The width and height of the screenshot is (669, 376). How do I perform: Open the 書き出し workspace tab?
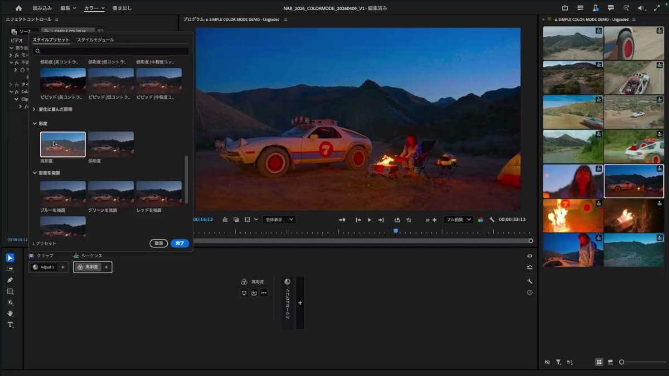point(122,8)
